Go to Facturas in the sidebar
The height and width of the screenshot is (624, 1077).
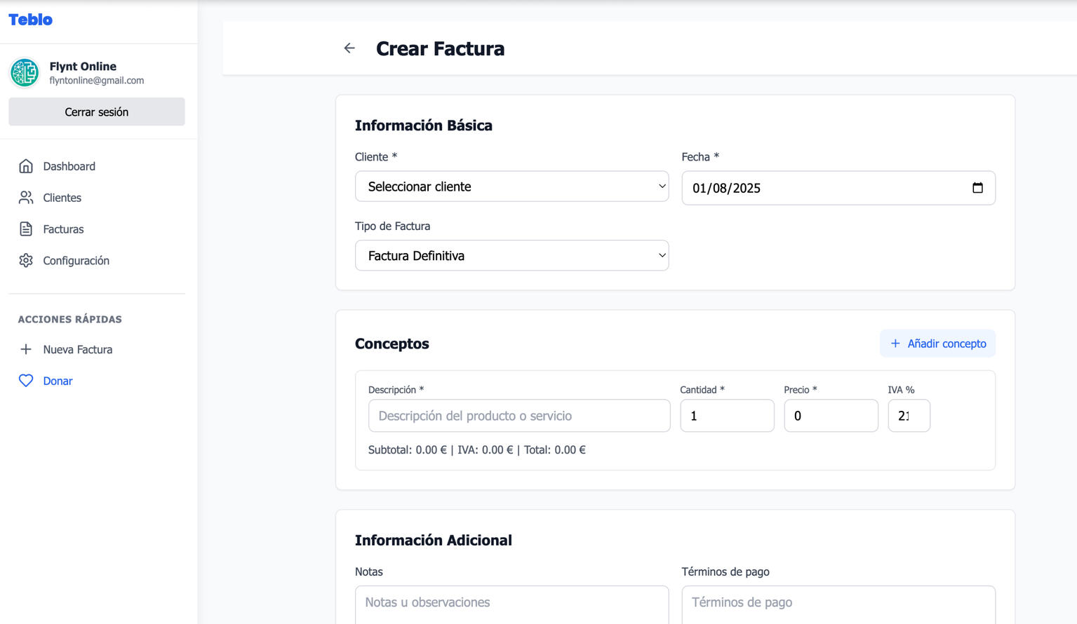(63, 229)
